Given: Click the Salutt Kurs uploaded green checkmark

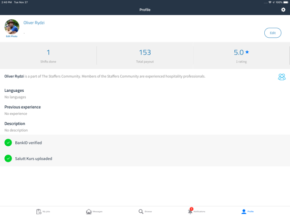Looking at the screenshot, I should coord(8,158).
